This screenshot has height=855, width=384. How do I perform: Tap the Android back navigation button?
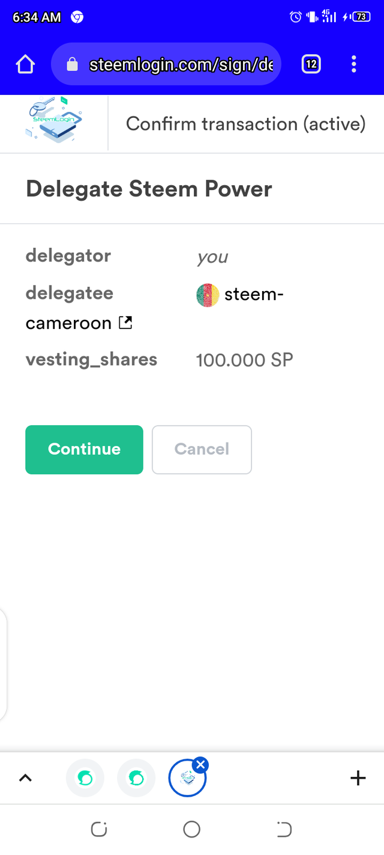(x=284, y=830)
